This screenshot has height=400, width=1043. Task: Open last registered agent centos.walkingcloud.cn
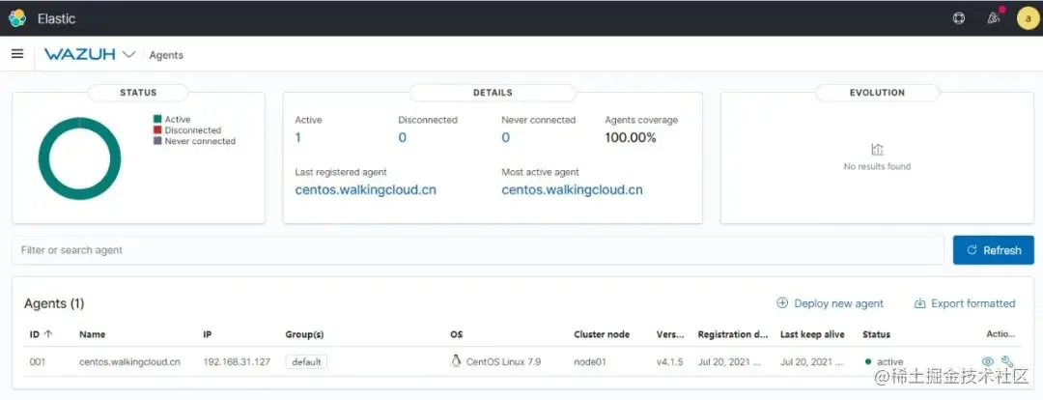click(x=366, y=189)
